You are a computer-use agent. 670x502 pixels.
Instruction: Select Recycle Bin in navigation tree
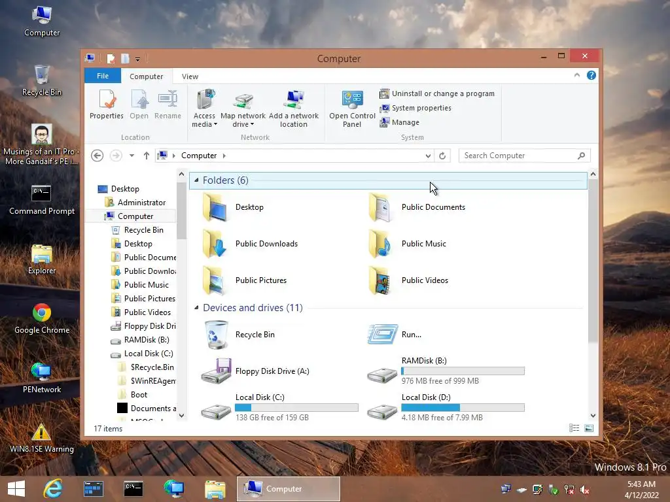click(137, 230)
